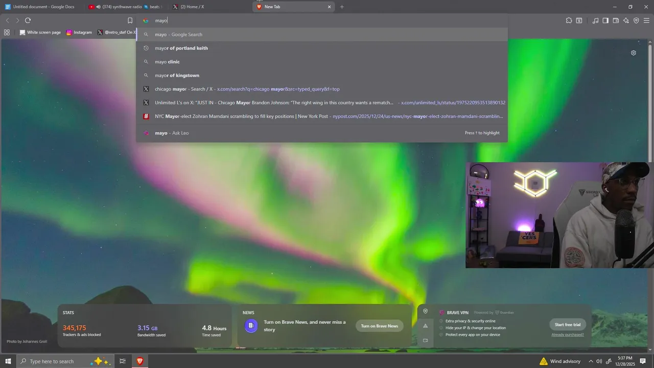Reload the current page

tap(28, 20)
